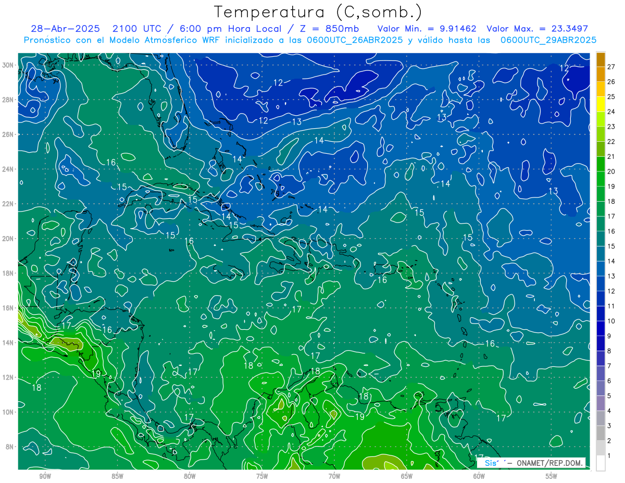Click the colour scale label '27'
The height and width of the screenshot is (483, 625).
tap(611, 67)
